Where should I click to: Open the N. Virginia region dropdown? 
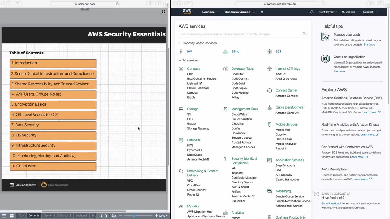point(350,12)
